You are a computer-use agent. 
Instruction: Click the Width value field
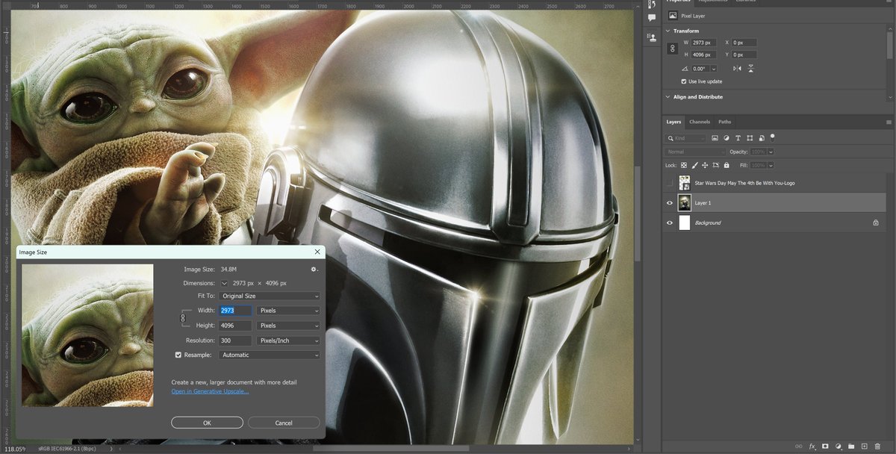(235, 311)
